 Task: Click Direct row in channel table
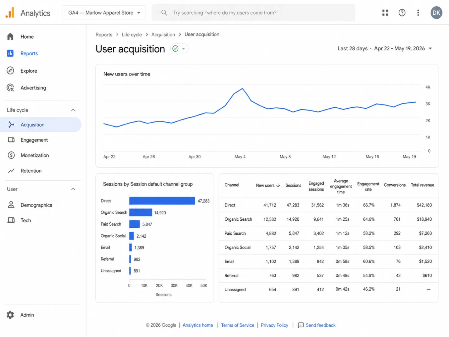pos(328,205)
